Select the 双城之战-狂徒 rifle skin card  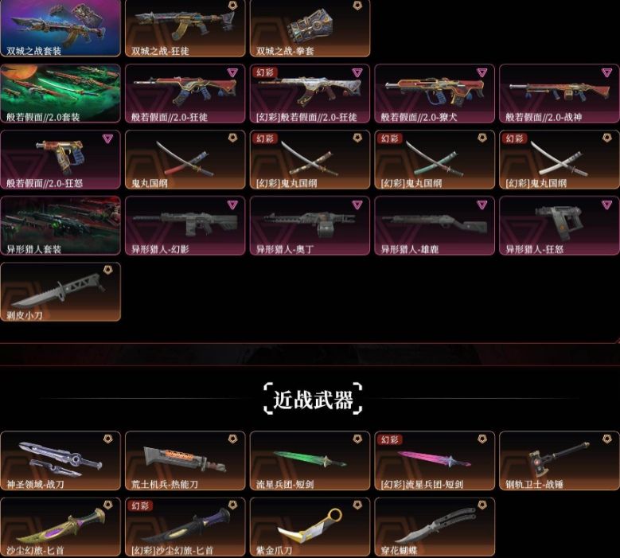[185, 28]
